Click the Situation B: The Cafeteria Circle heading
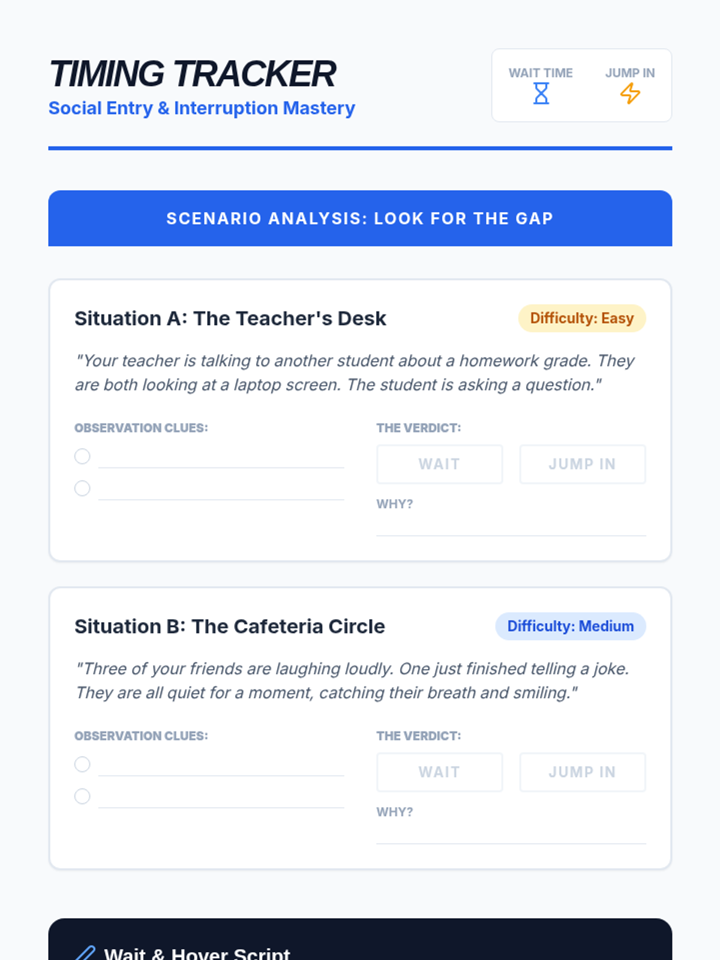Image resolution: width=720 pixels, height=960 pixels. point(230,626)
